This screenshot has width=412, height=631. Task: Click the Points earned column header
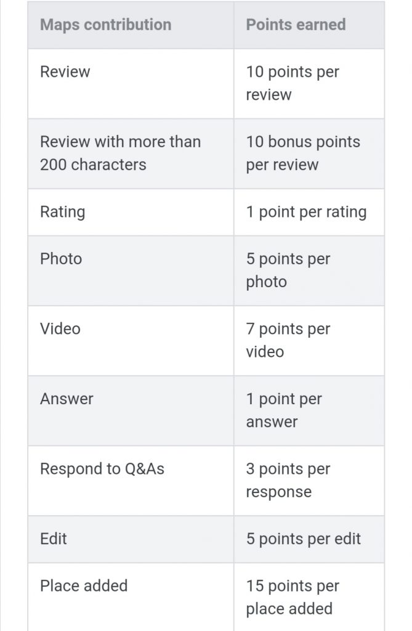(296, 25)
